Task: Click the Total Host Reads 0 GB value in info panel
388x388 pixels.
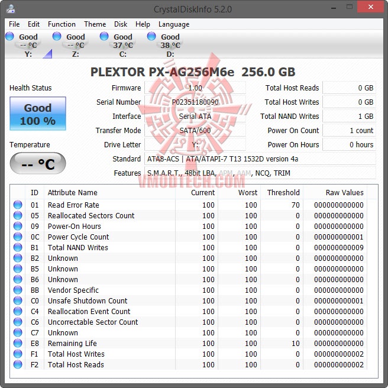Action: click(x=349, y=88)
